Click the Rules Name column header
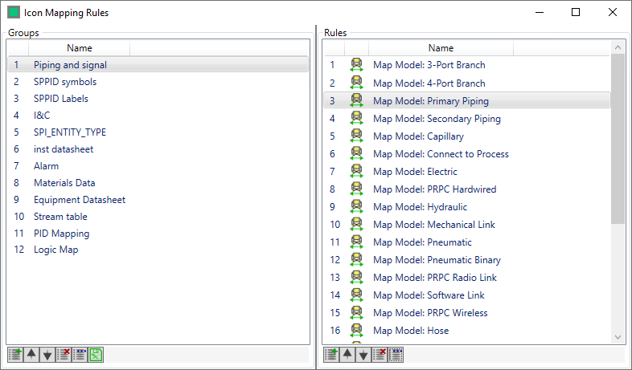The width and height of the screenshot is (632, 370). coord(441,48)
